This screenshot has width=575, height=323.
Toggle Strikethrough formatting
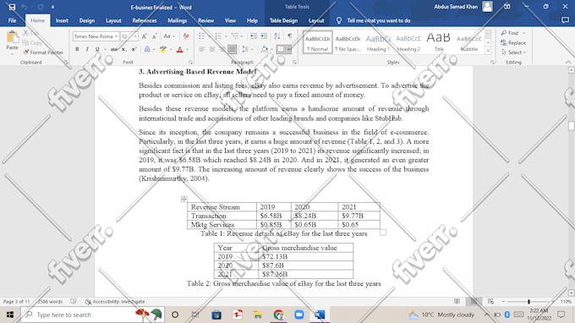tap(114, 49)
